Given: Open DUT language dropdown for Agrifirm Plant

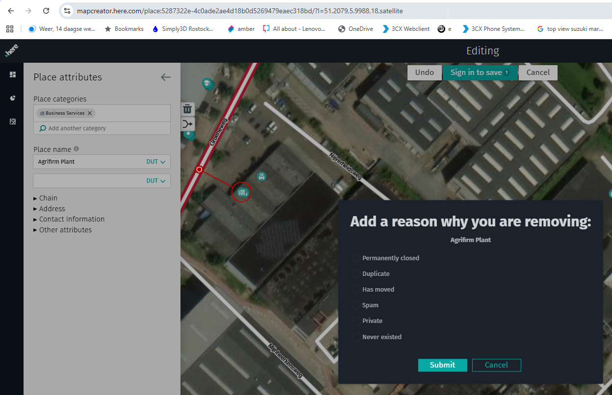Looking at the screenshot, I should click(x=156, y=162).
